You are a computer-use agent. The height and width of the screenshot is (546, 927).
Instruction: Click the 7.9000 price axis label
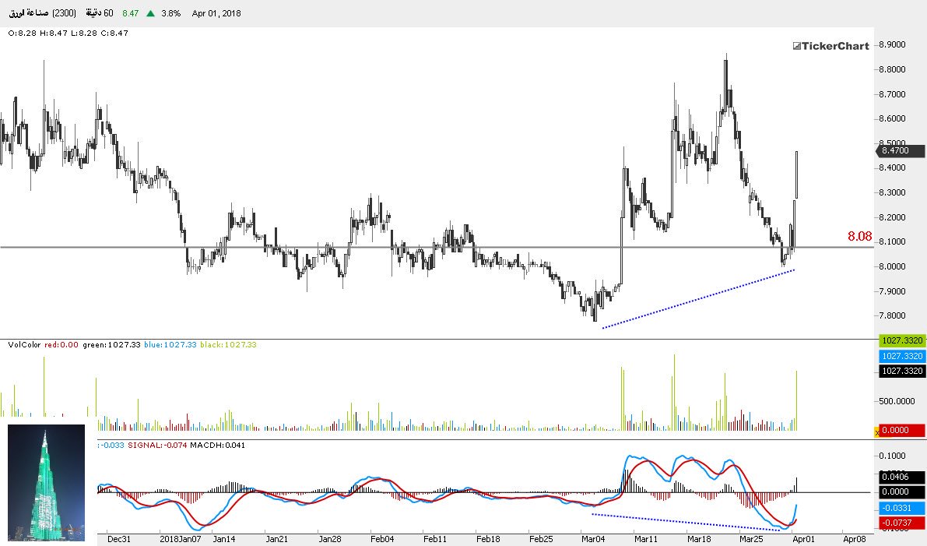click(892, 291)
